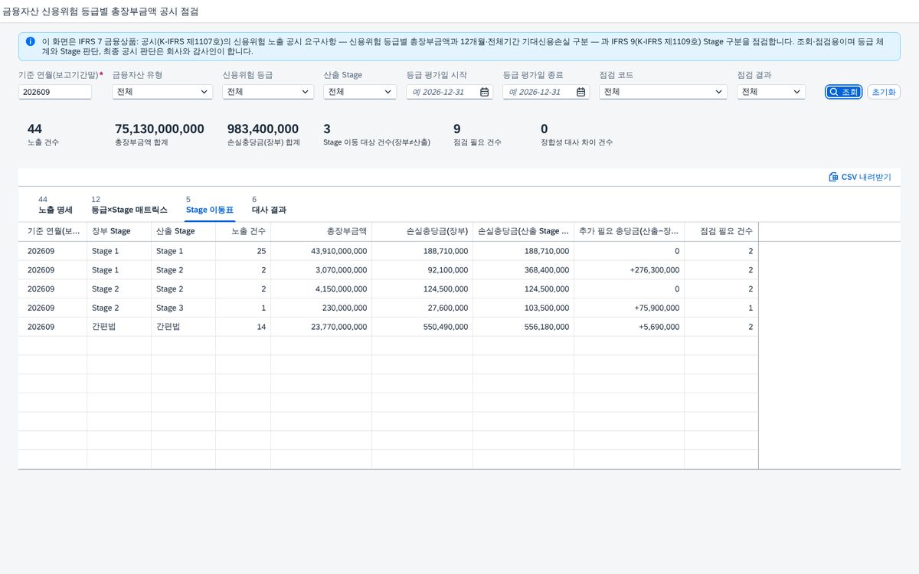Click the 983,400,000 손실충당금 합계 figure
Image resolution: width=919 pixels, height=574 pixels.
pos(263,129)
